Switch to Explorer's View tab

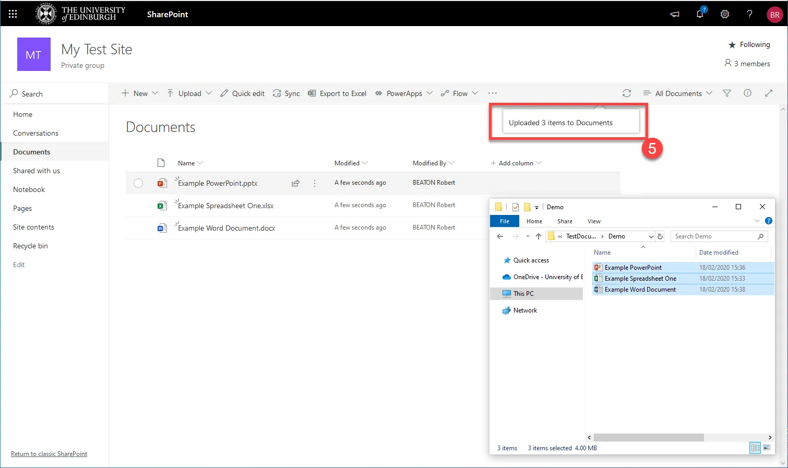tap(594, 221)
